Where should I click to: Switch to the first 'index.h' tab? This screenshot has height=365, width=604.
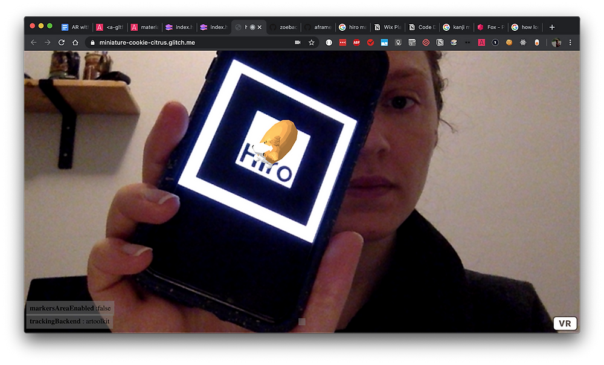tap(179, 27)
